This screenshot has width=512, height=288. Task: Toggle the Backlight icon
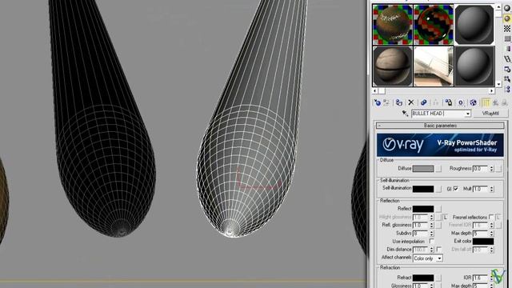507,18
